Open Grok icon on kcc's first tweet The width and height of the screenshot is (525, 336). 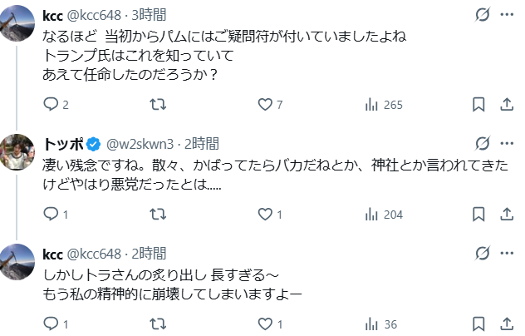coord(481,15)
